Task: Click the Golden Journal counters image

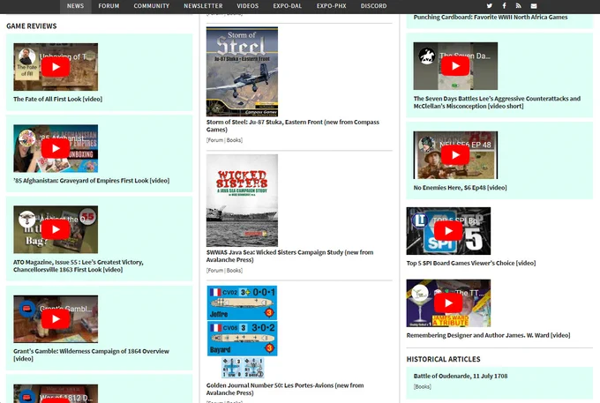Action: 243,332
